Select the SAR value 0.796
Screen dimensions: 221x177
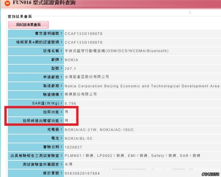(x=70, y=104)
